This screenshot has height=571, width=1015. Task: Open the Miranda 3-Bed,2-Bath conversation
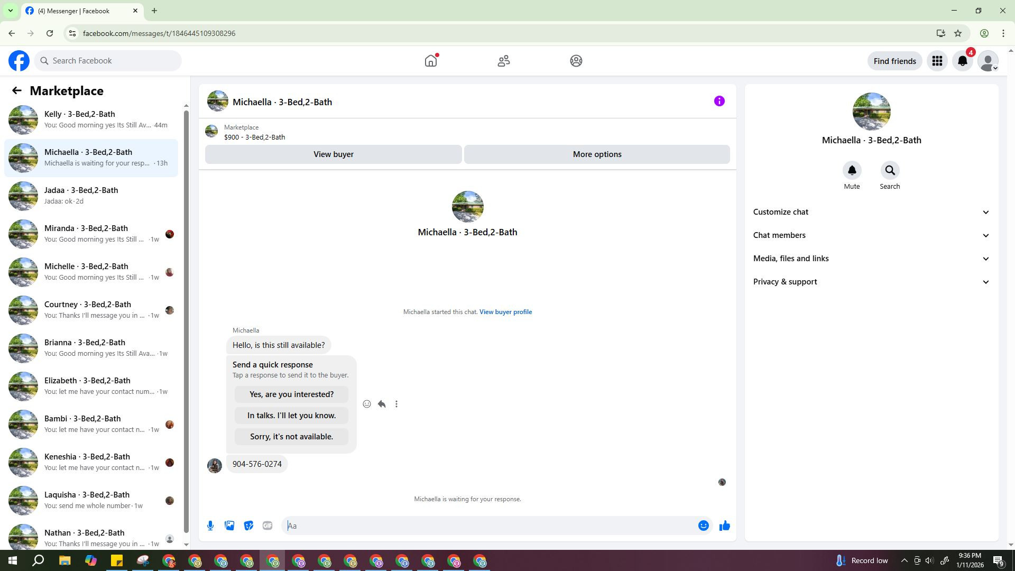click(91, 234)
